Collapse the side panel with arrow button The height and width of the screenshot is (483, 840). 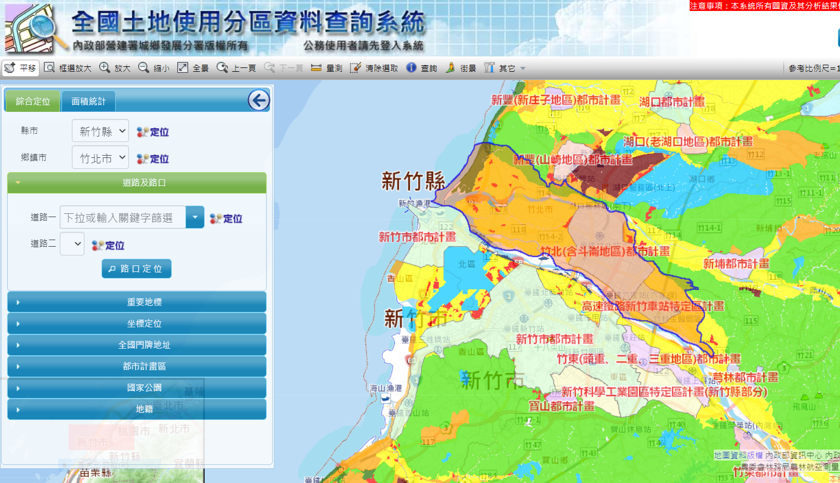coord(258,100)
